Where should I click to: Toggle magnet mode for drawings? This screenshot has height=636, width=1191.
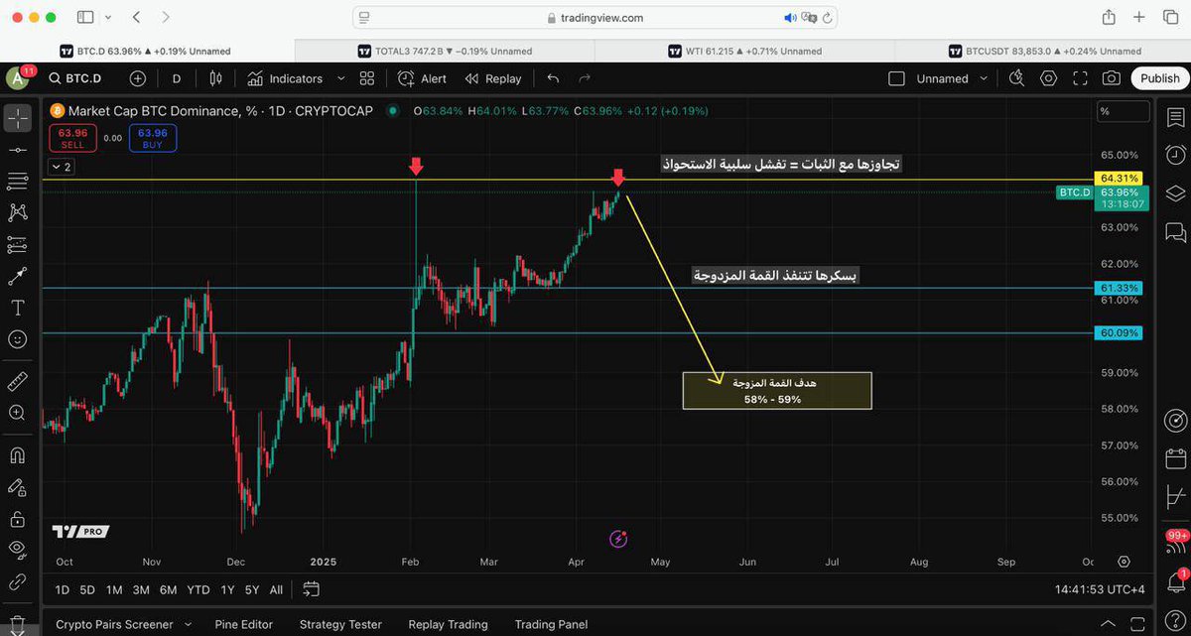tap(17, 455)
